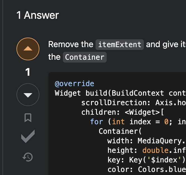Upvote the answer with the up arrow
186x175 pixels.
28,49
